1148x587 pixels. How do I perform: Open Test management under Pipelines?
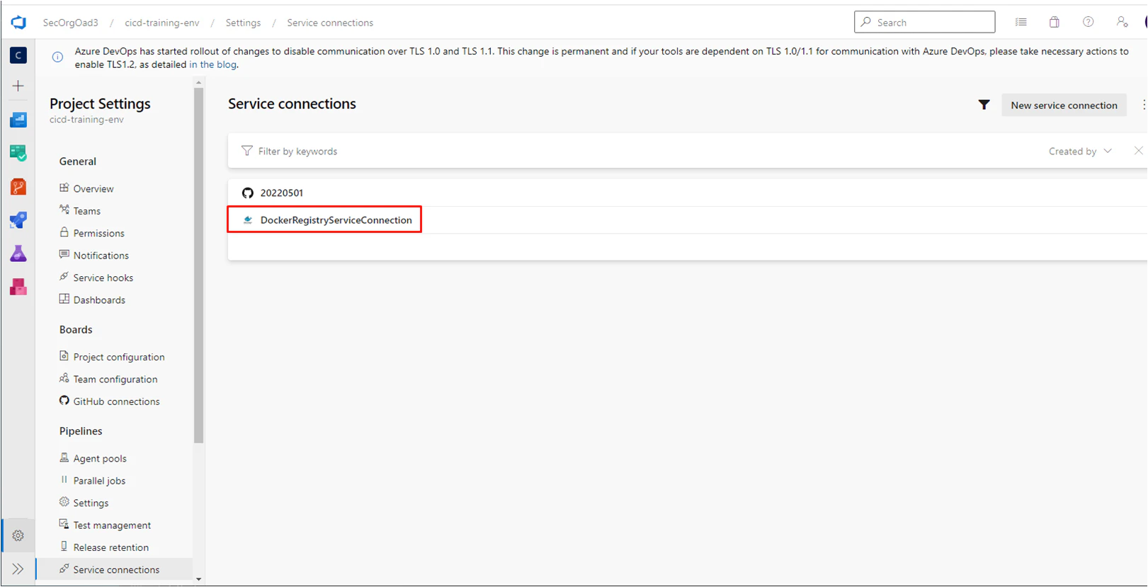(x=113, y=525)
